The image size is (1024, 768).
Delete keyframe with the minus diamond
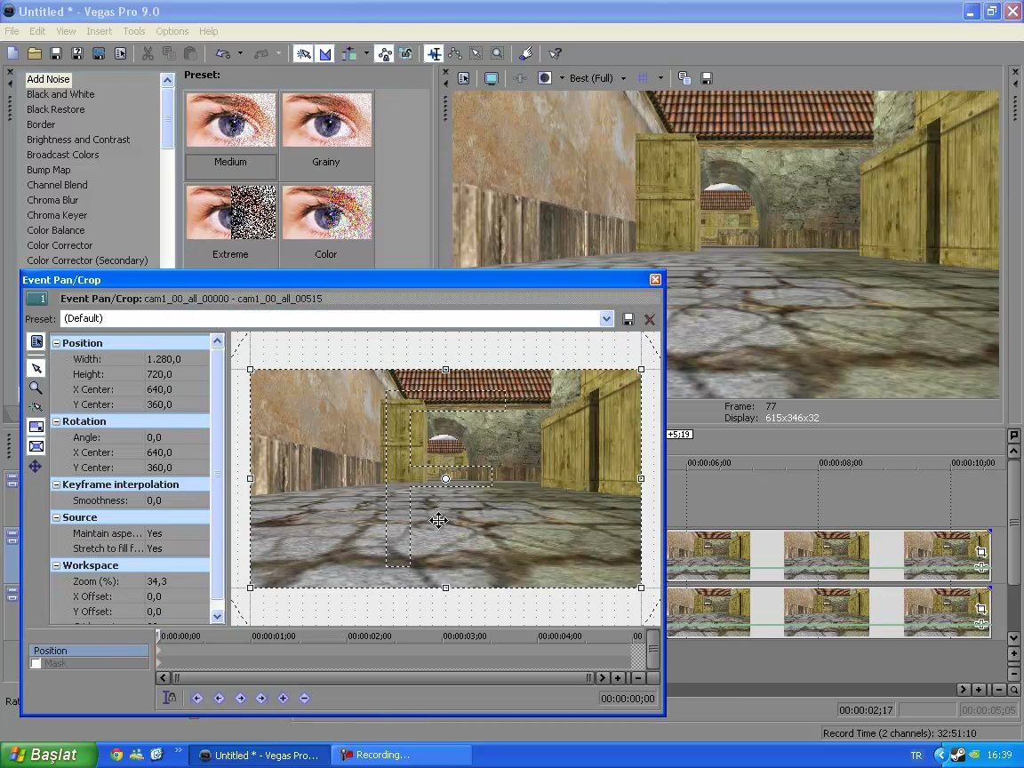(x=304, y=698)
